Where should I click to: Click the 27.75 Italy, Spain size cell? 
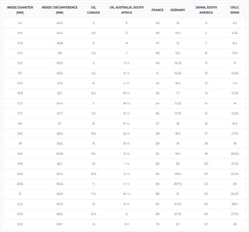(x=235, y=214)
